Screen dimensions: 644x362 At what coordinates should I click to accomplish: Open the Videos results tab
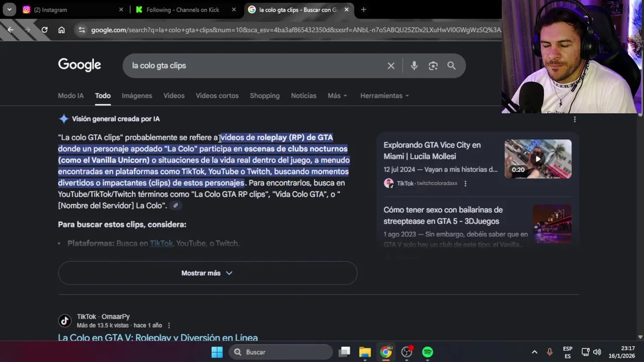pyautogui.click(x=174, y=96)
